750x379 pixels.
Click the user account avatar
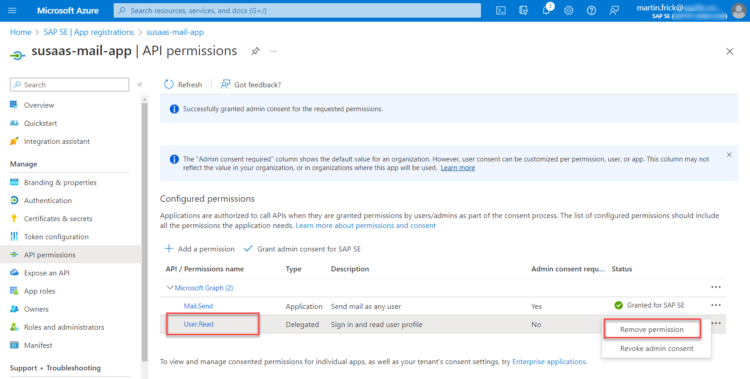(739, 10)
